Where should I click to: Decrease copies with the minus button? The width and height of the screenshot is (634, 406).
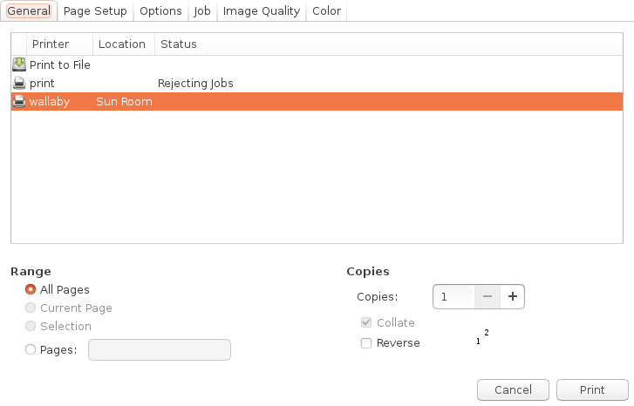click(487, 297)
